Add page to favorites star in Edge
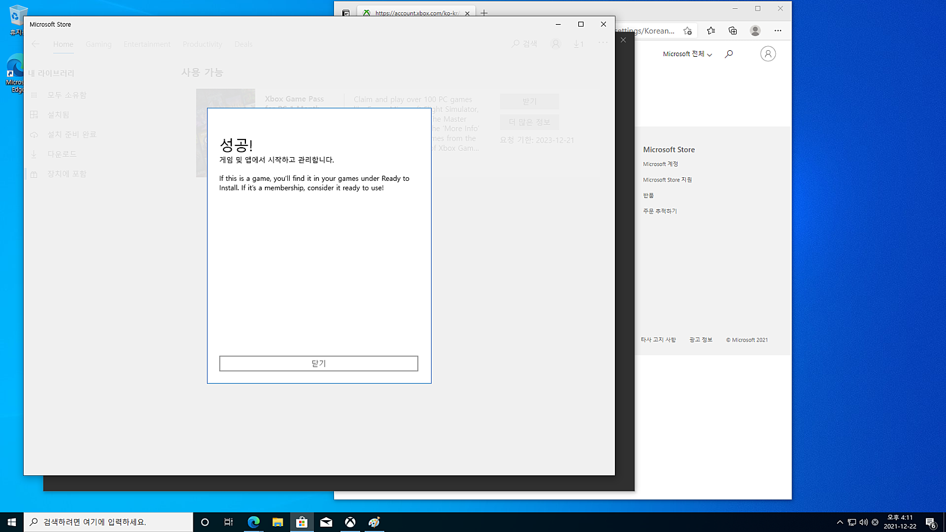 688,31
